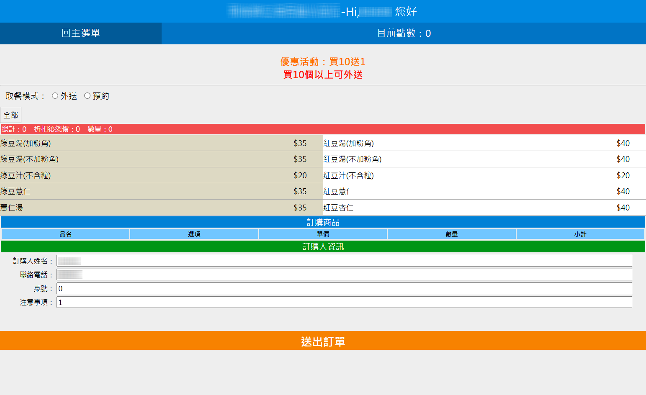Click the 訂購人姓名 input field

pyautogui.click(x=344, y=261)
